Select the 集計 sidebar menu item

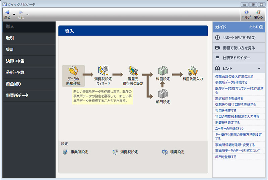(x=29, y=50)
